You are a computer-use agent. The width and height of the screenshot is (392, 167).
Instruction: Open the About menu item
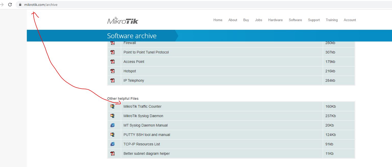point(233,20)
